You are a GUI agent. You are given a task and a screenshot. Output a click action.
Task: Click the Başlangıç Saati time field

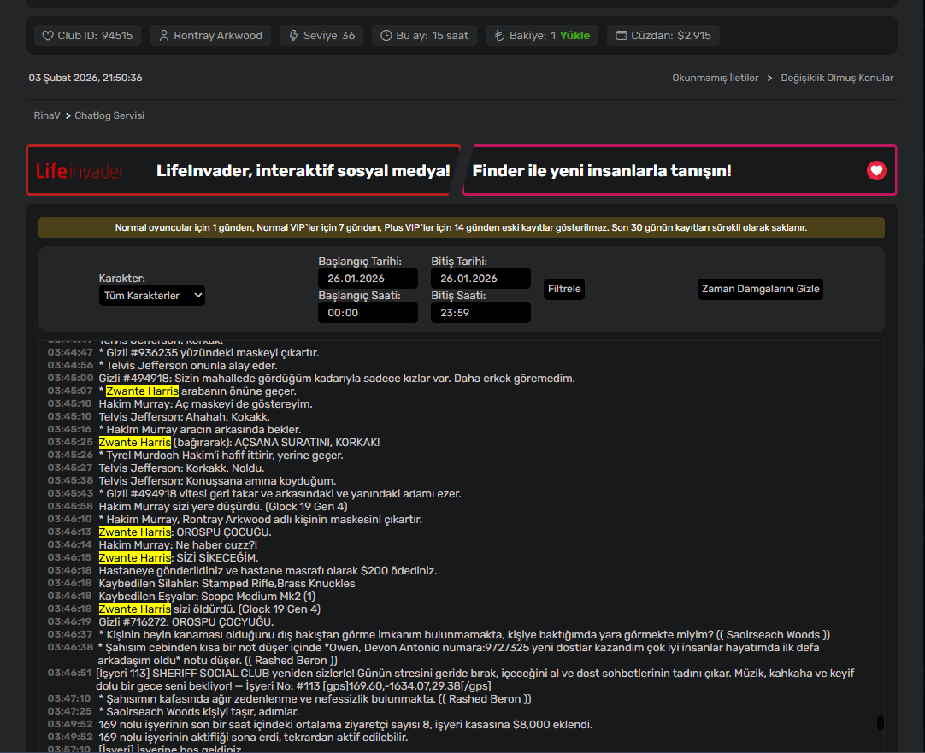[x=368, y=313]
